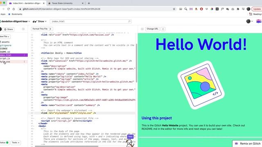Collapse the preview pane with arrow icon
262x147 pixels.
coord(142,29)
